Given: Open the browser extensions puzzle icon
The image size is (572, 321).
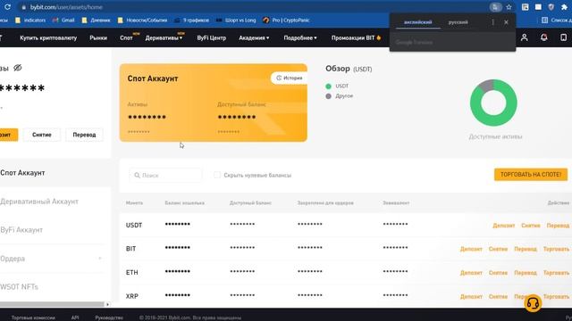Looking at the screenshot, I should pyautogui.click(x=564, y=7).
